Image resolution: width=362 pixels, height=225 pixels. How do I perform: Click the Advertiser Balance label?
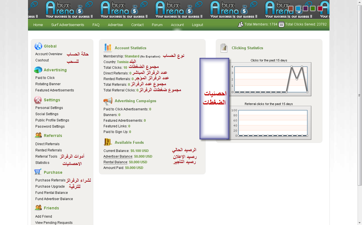pyautogui.click(x=118, y=157)
